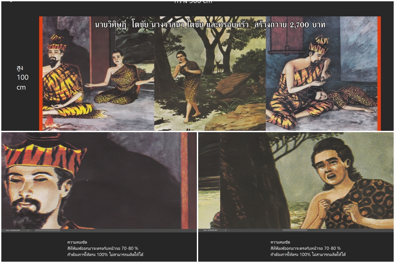The height and width of the screenshot is (263, 395).
Task: Click the สูง 100 cm height label
Action: coord(22,78)
